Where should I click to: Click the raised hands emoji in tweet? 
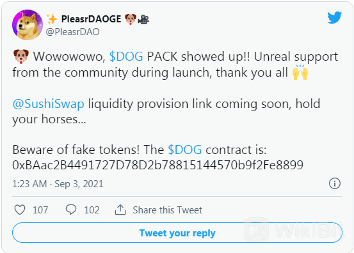click(x=300, y=72)
